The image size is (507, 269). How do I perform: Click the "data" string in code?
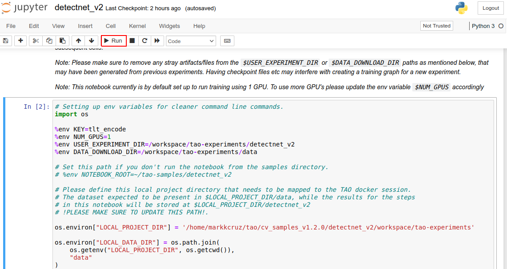[81, 257]
